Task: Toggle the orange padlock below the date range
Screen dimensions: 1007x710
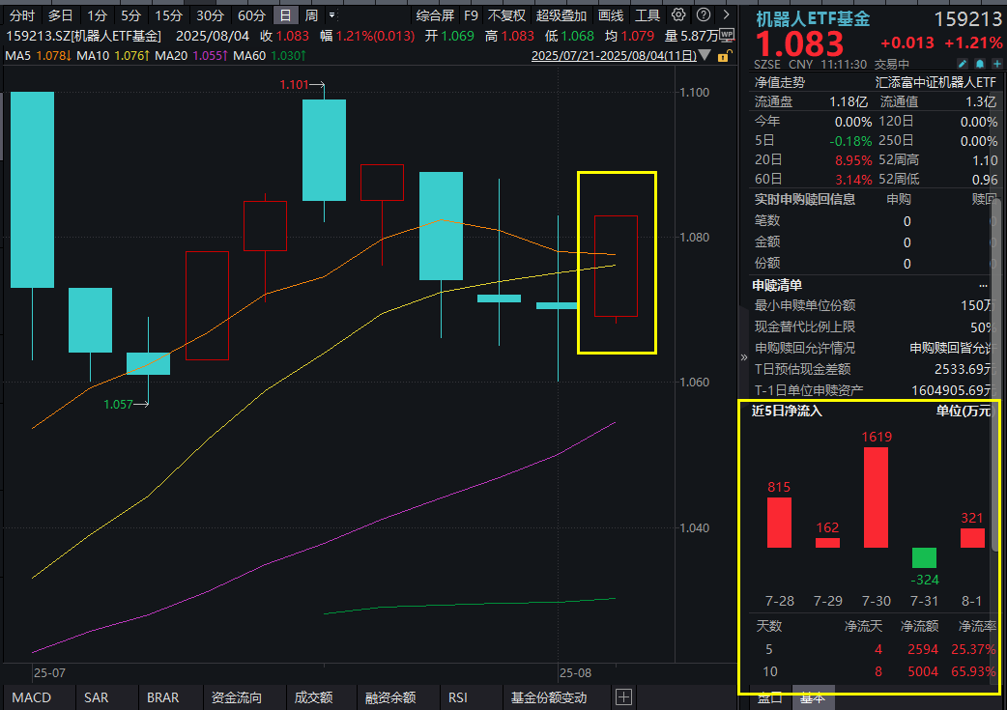Action: click(x=724, y=58)
